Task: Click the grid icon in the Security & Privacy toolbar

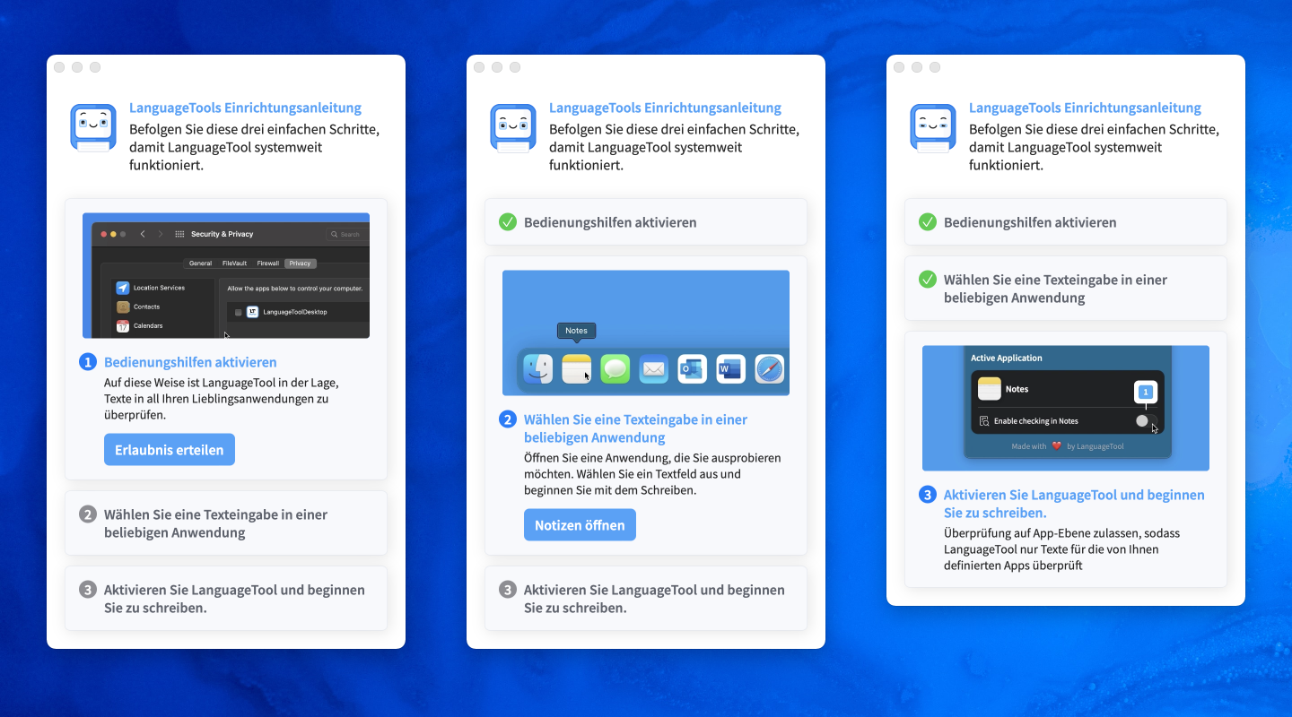Action: click(179, 234)
